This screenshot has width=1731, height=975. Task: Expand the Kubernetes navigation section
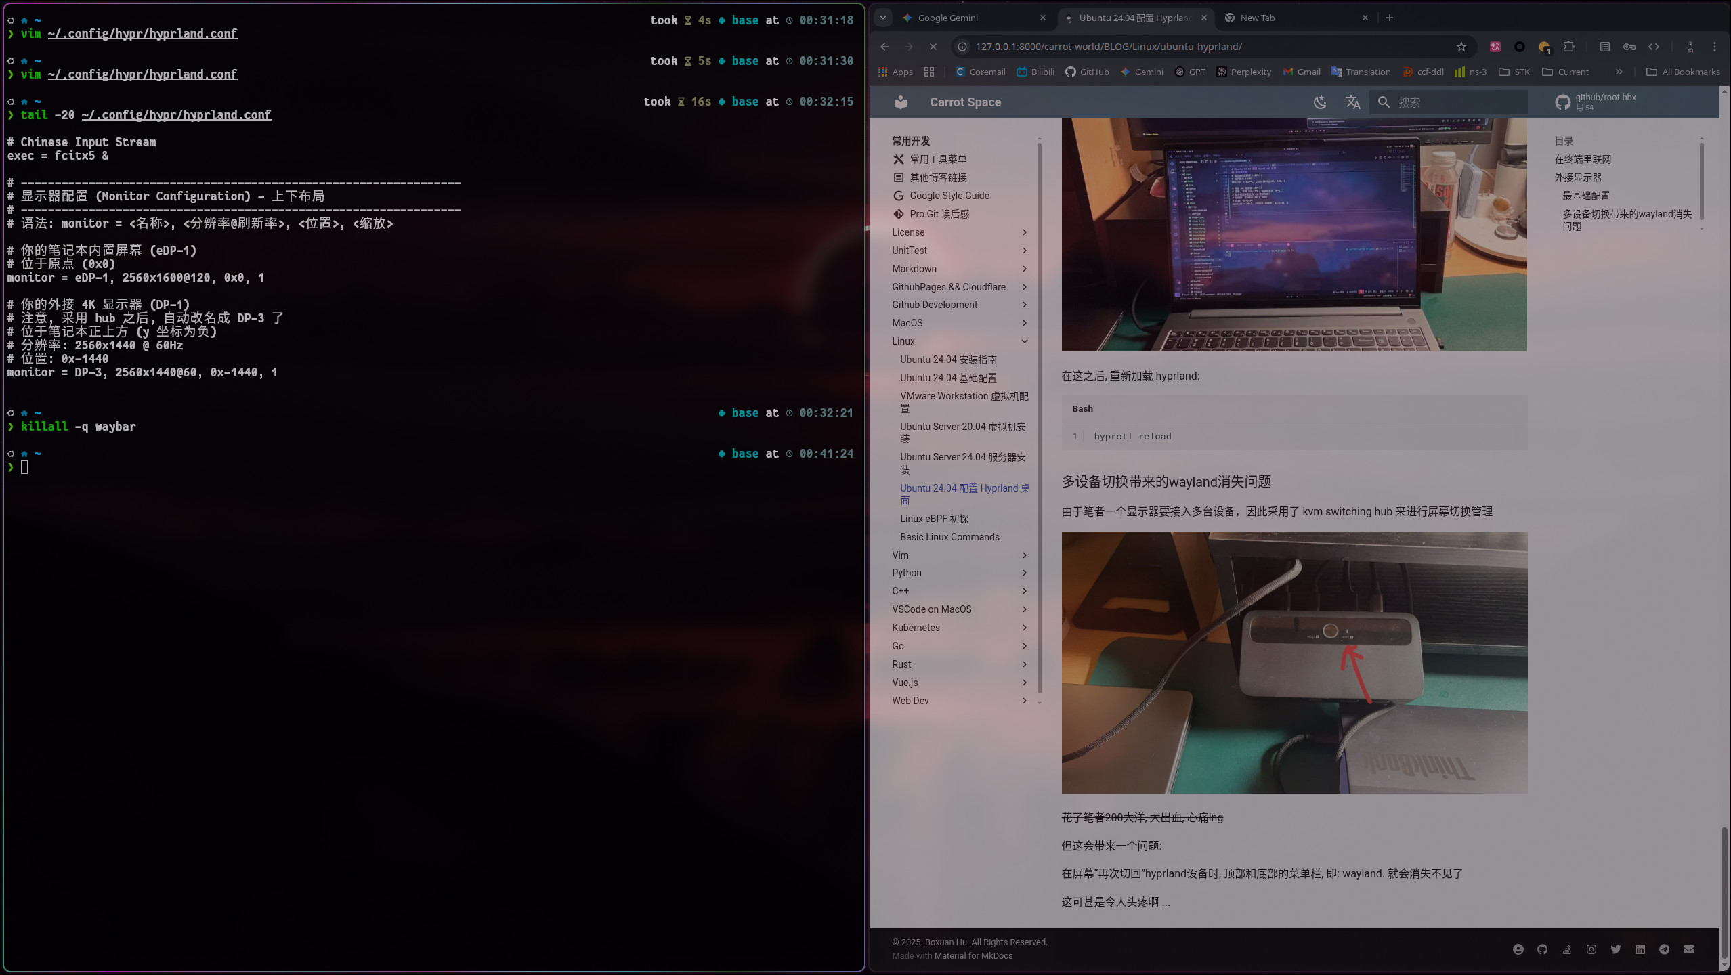(1024, 628)
